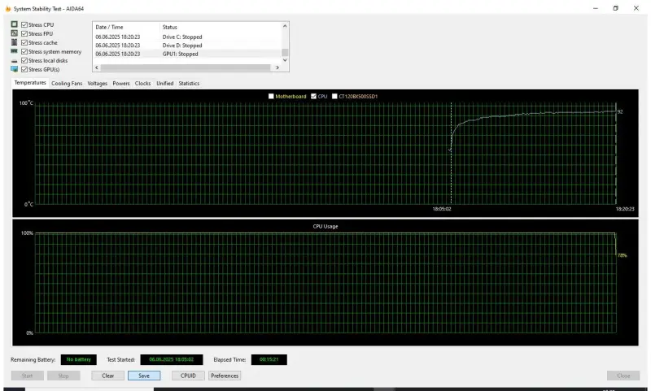Screen dimensions: 651x391
Task: Uncheck Stress local disks checkbox
Action: pyautogui.click(x=24, y=60)
